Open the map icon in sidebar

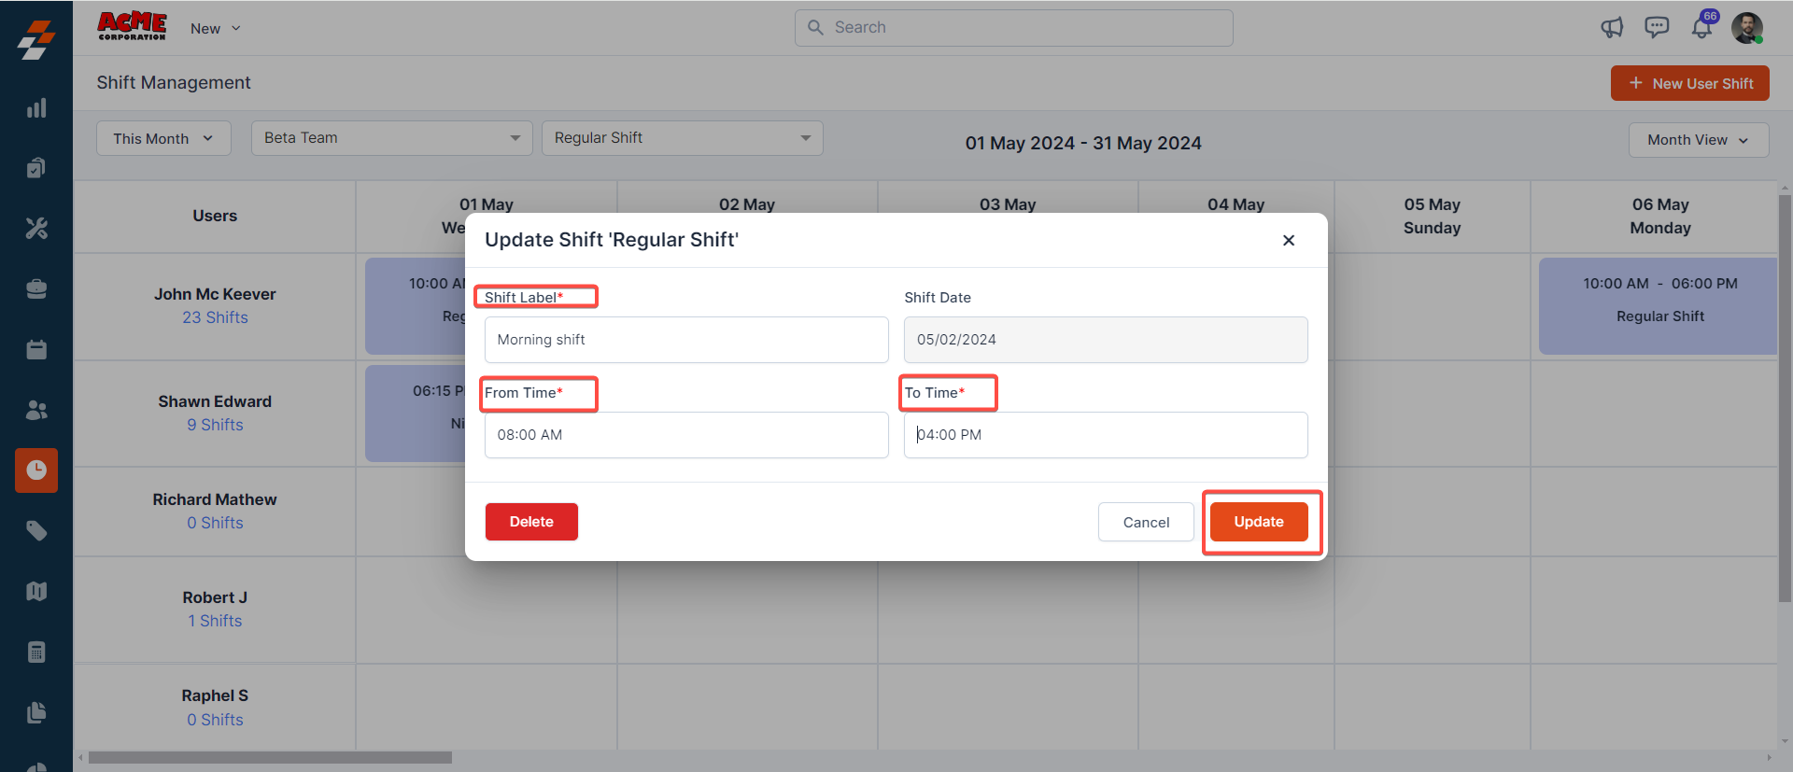point(36,591)
